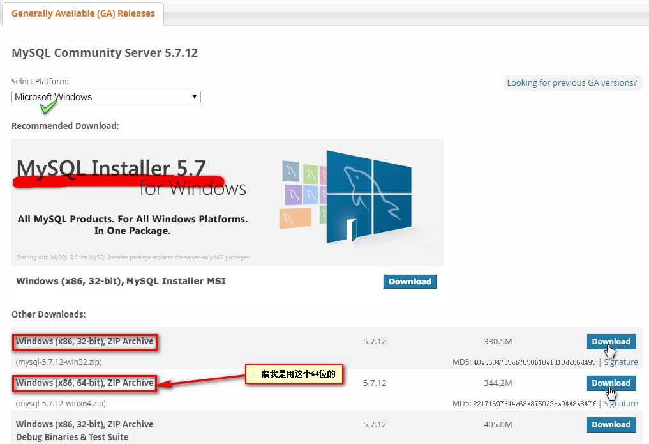Download the 32-bit Debug Binaries & Test Suite
This screenshot has width=649, height=444.
[611, 425]
